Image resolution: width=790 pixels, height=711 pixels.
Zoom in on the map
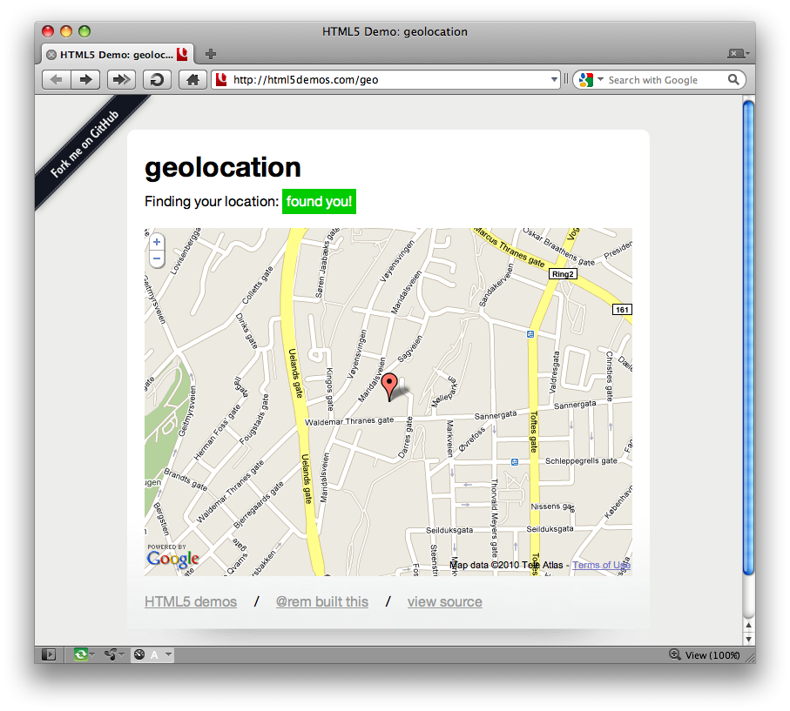click(x=157, y=242)
